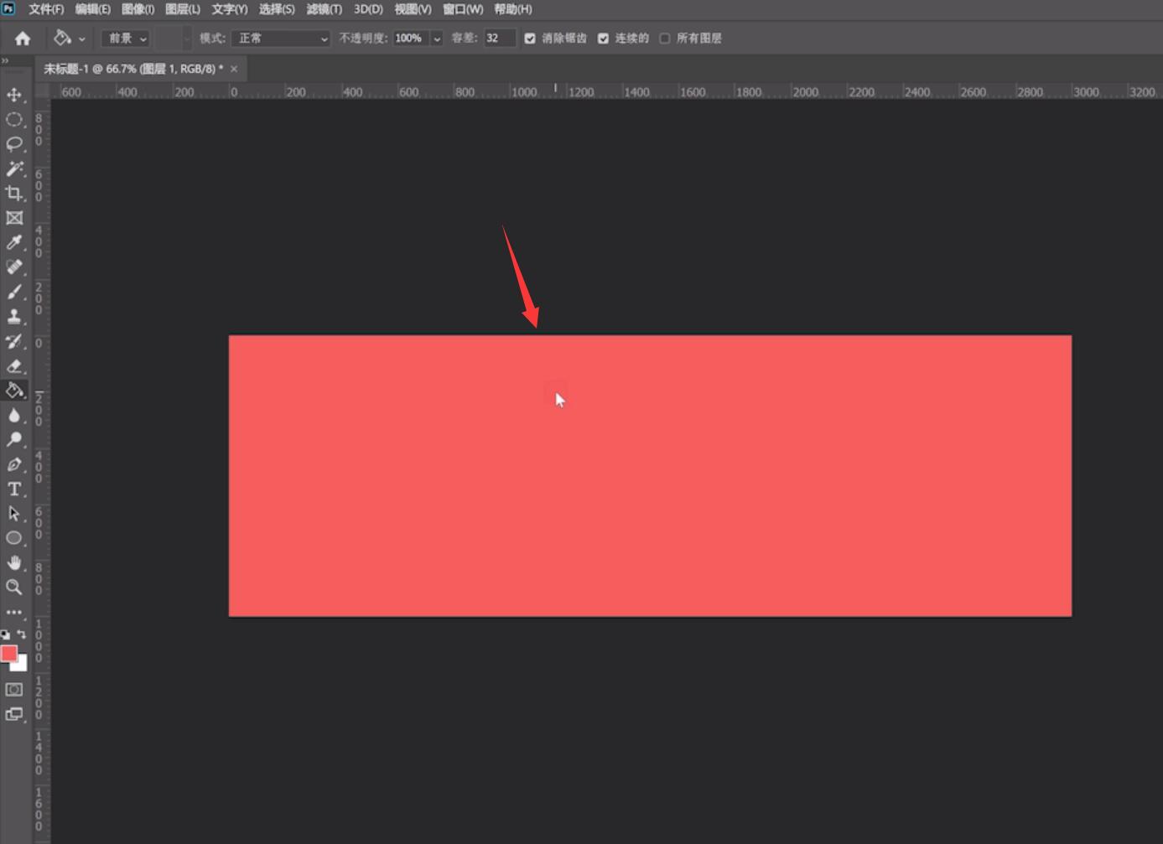The image size is (1163, 844).
Task: Select the Brush tool
Action: 14,292
